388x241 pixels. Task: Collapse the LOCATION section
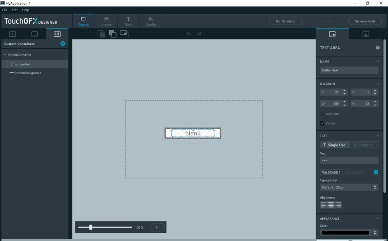coord(378,84)
